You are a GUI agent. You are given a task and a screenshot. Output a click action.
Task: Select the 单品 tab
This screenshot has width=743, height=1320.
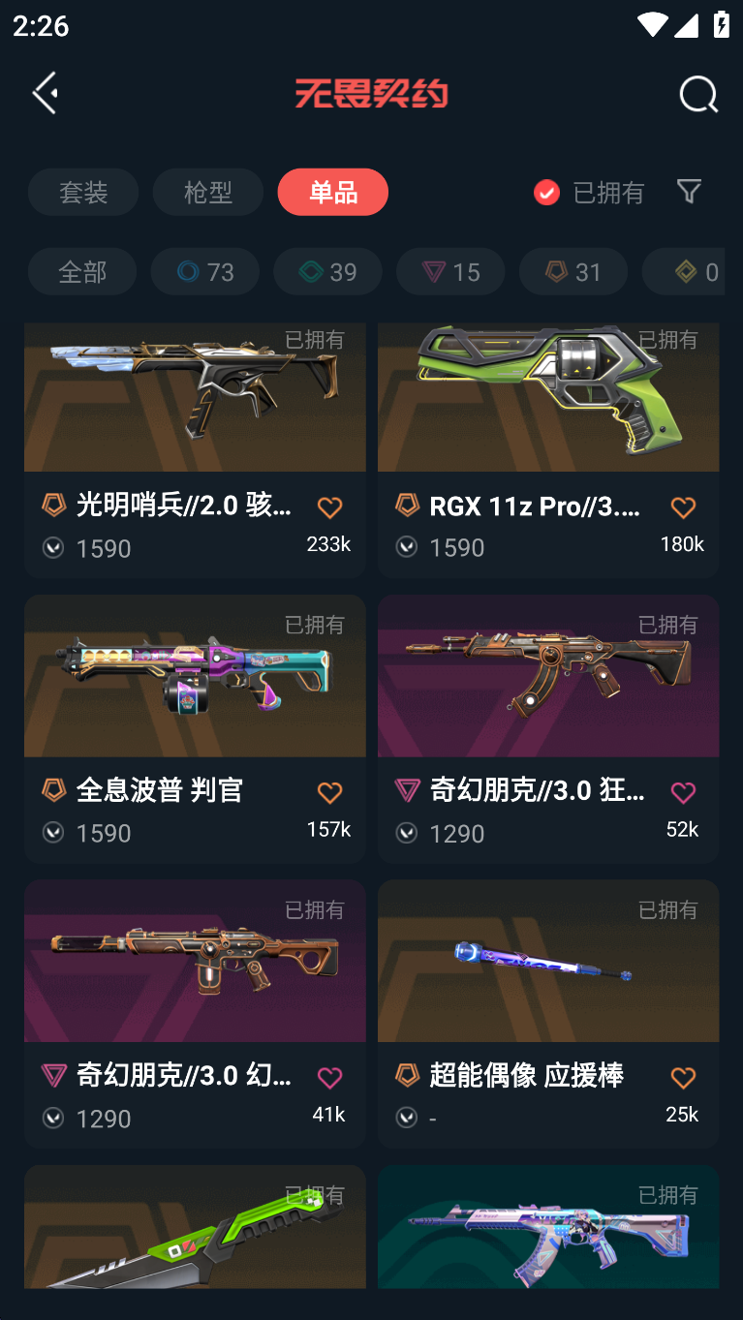333,192
